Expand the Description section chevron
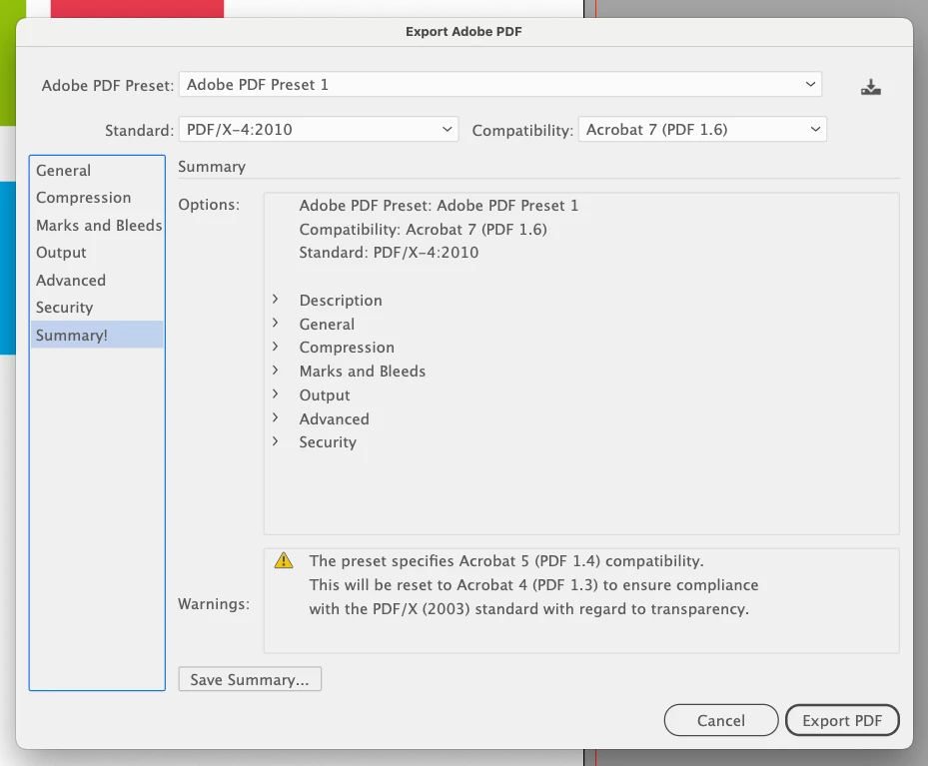Screen dimensions: 928x766 coord(276,300)
